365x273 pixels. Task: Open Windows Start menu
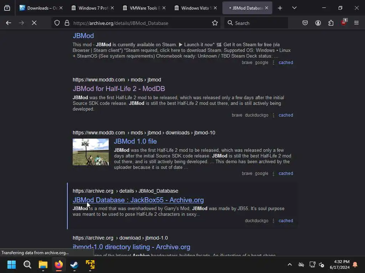coord(11,264)
